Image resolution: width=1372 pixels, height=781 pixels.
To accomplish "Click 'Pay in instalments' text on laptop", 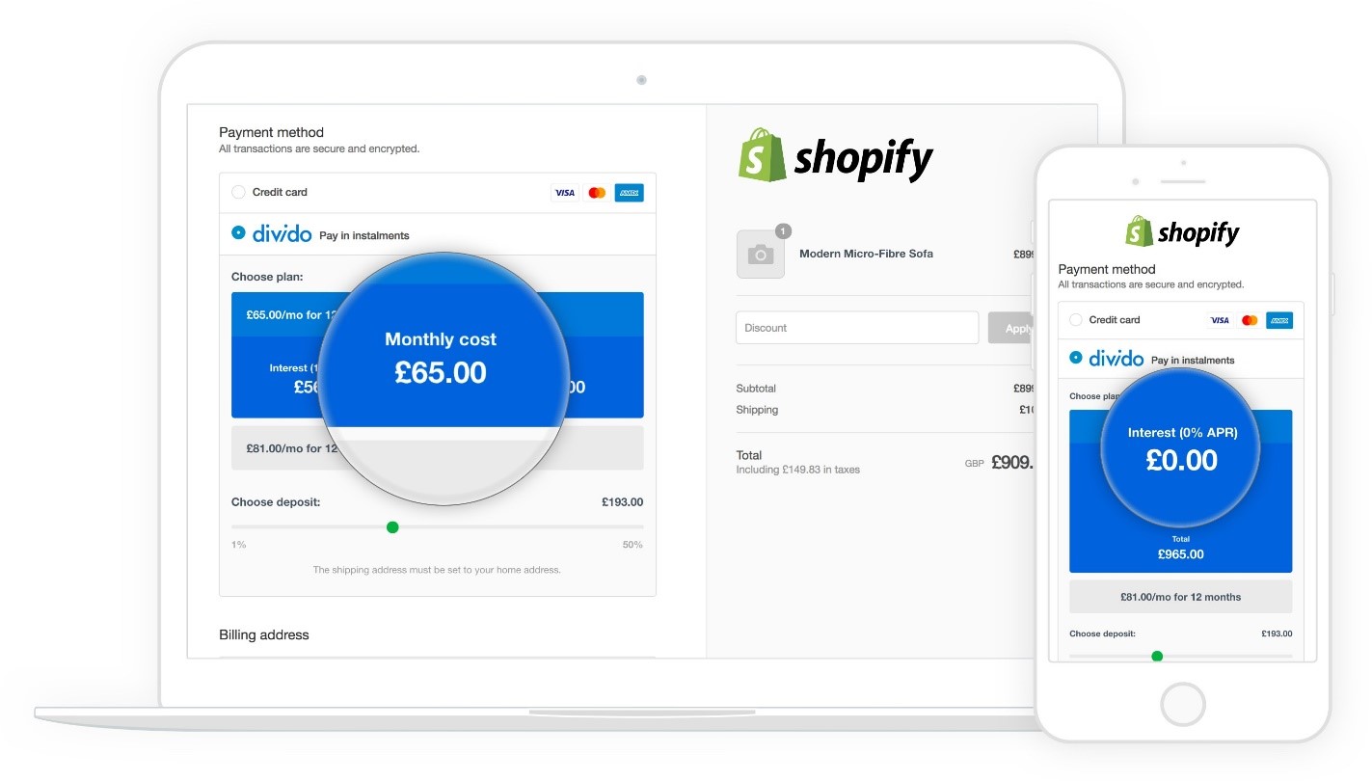I will tap(364, 235).
